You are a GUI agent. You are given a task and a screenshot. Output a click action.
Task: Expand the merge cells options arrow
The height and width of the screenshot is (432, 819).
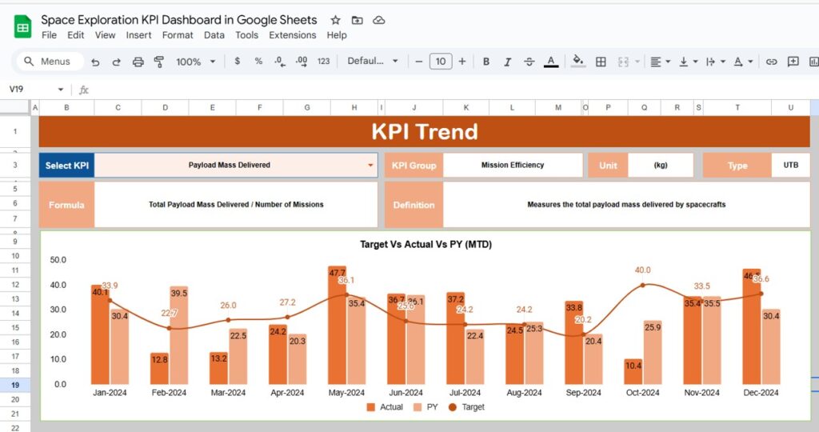637,62
